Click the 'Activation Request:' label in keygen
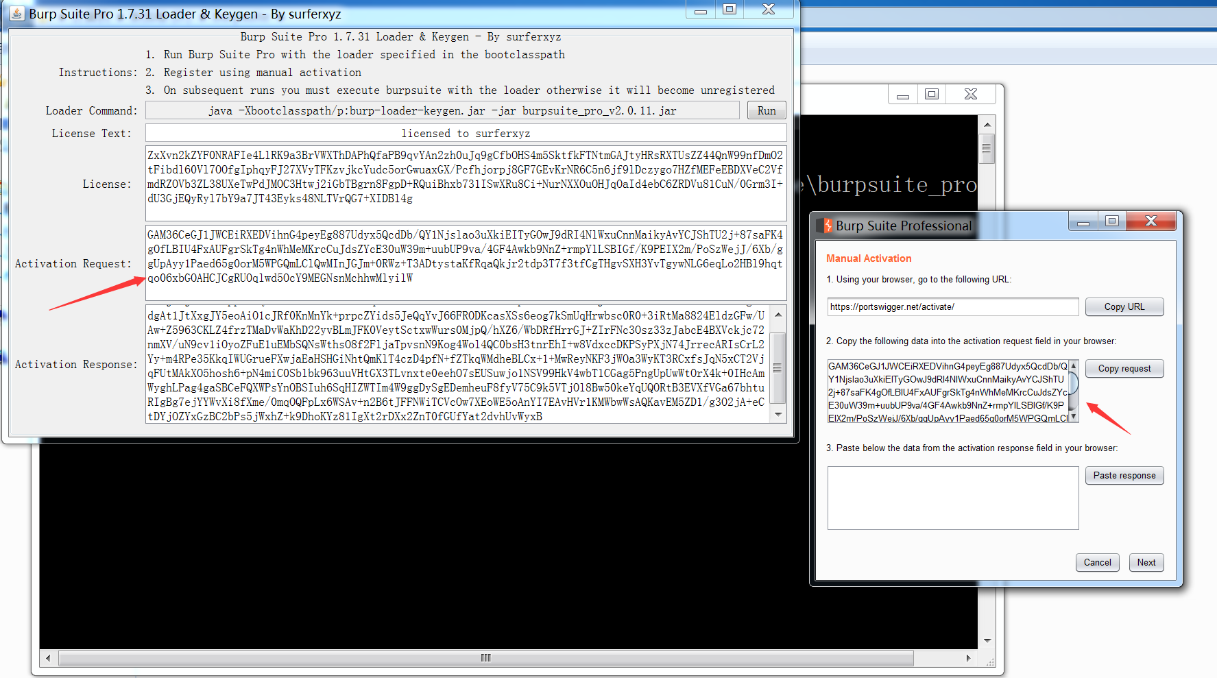Screen dimensions: 1217x678 [73, 264]
